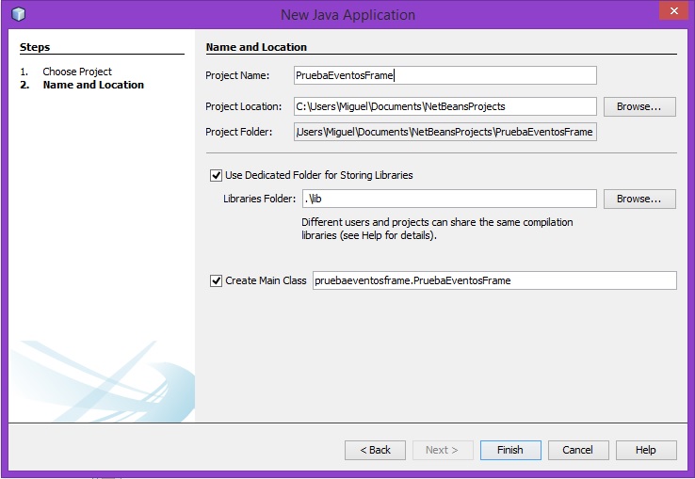The width and height of the screenshot is (695, 479).
Task: Toggle Use Dedicated Folder for Storing Libraries
Action: [217, 175]
